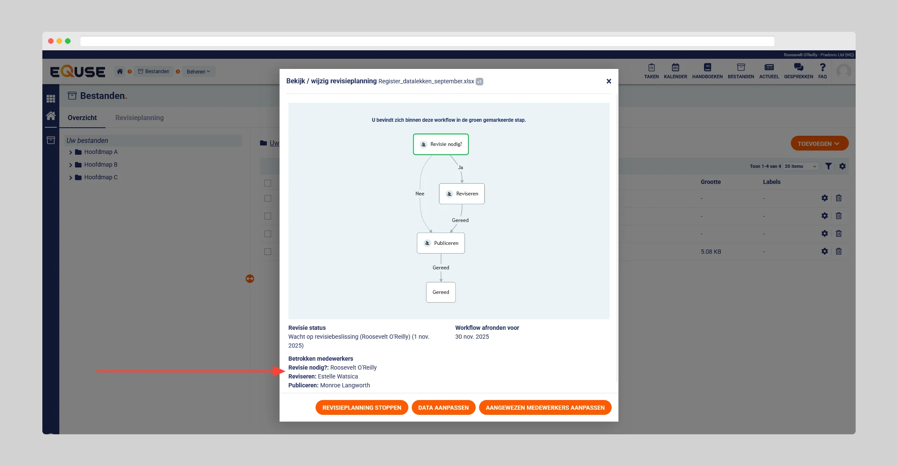The height and width of the screenshot is (466, 898).
Task: Open the Toevoegen dropdown button
Action: (819, 143)
